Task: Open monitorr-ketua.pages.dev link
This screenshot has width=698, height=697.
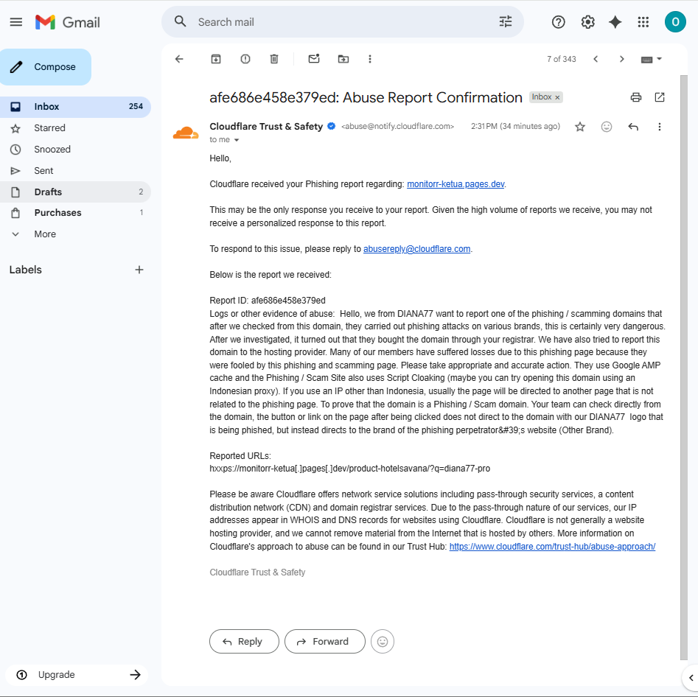Action: pyautogui.click(x=456, y=184)
